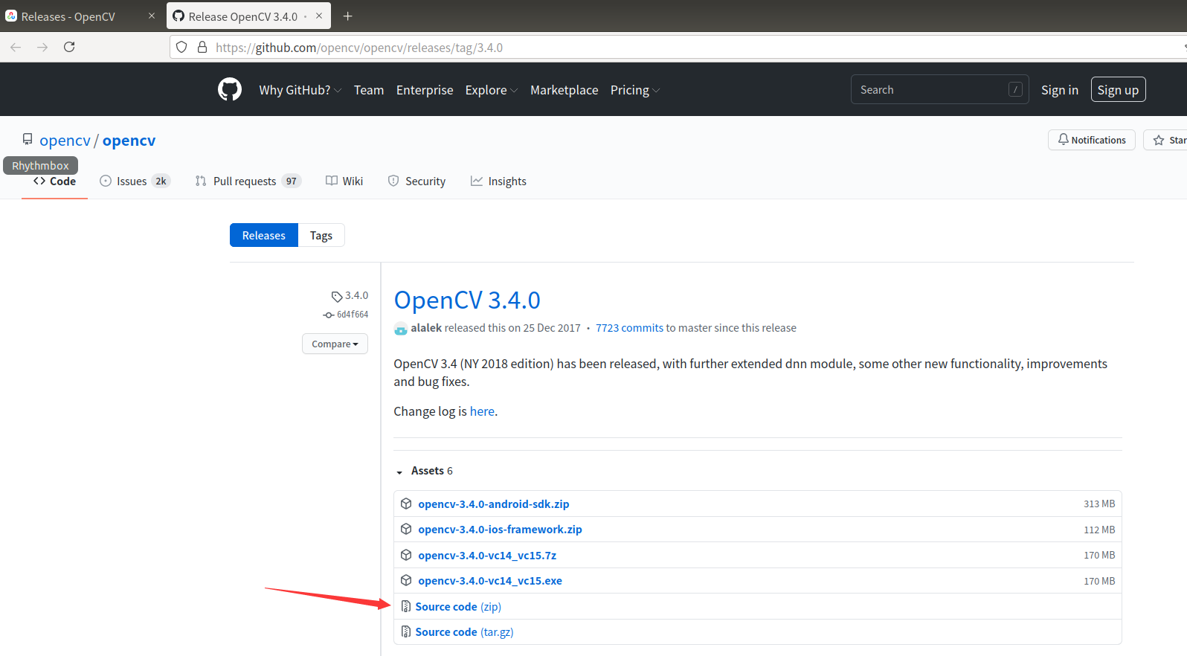Open the bold opencv repository link

(x=129, y=140)
